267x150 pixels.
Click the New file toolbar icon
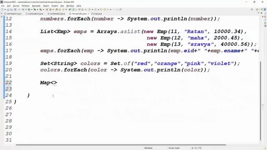coord(2,10)
